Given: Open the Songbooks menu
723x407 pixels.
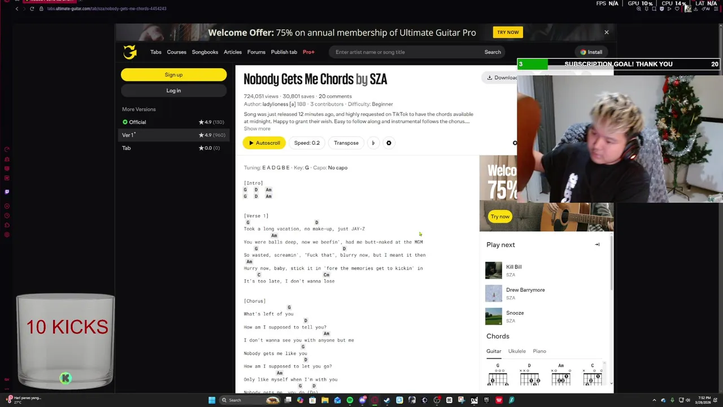Looking at the screenshot, I should 205,52.
